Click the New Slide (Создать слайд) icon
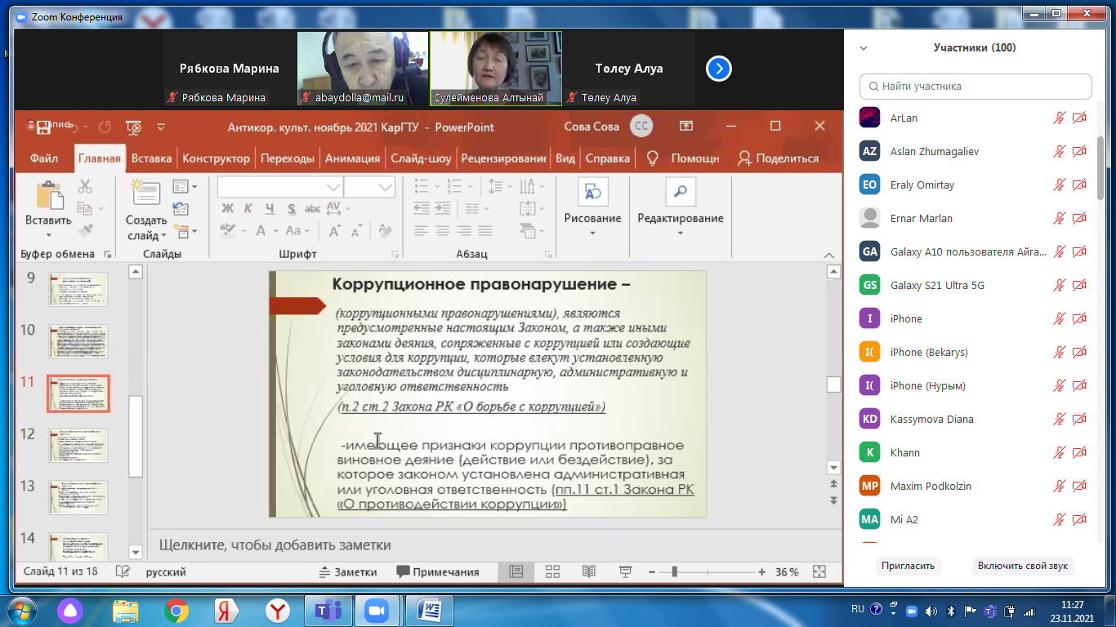 click(146, 193)
